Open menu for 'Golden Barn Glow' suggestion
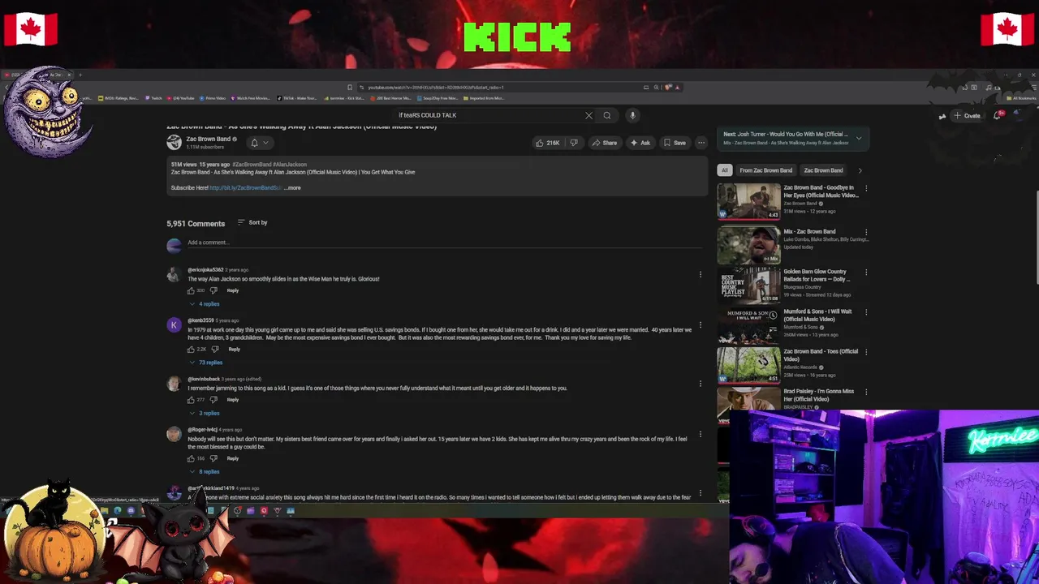Screen dimensions: 1039x584 point(866,273)
